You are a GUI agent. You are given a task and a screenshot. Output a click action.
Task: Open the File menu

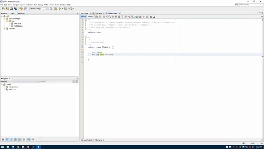tap(2, 5)
